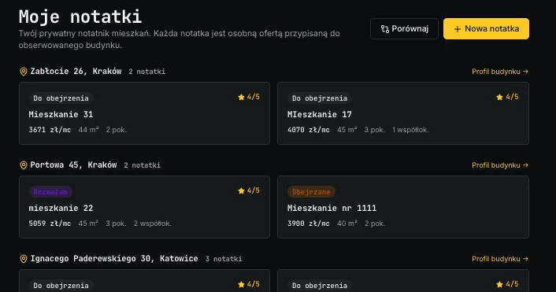This screenshot has width=556, height=292.
Task: Open the MIeszkanie 17 note card
Action: (403, 113)
